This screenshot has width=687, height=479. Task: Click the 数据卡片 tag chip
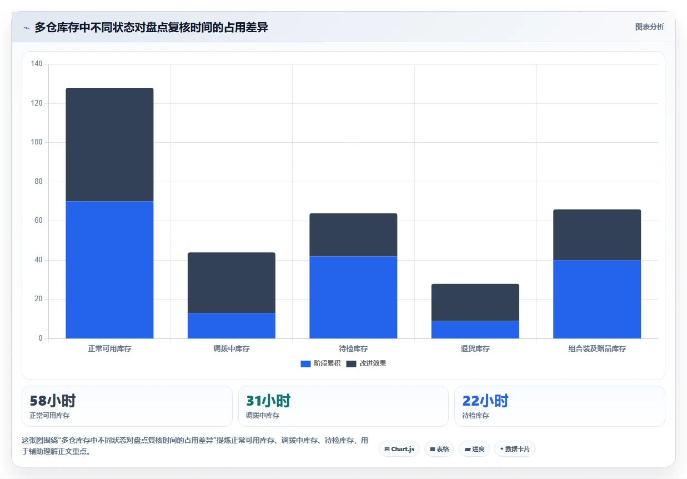click(514, 449)
